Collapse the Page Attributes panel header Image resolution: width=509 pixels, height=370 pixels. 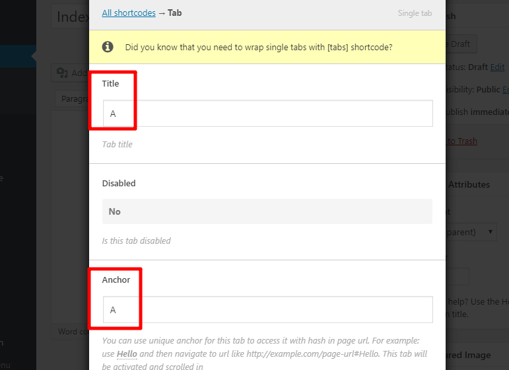point(469,184)
